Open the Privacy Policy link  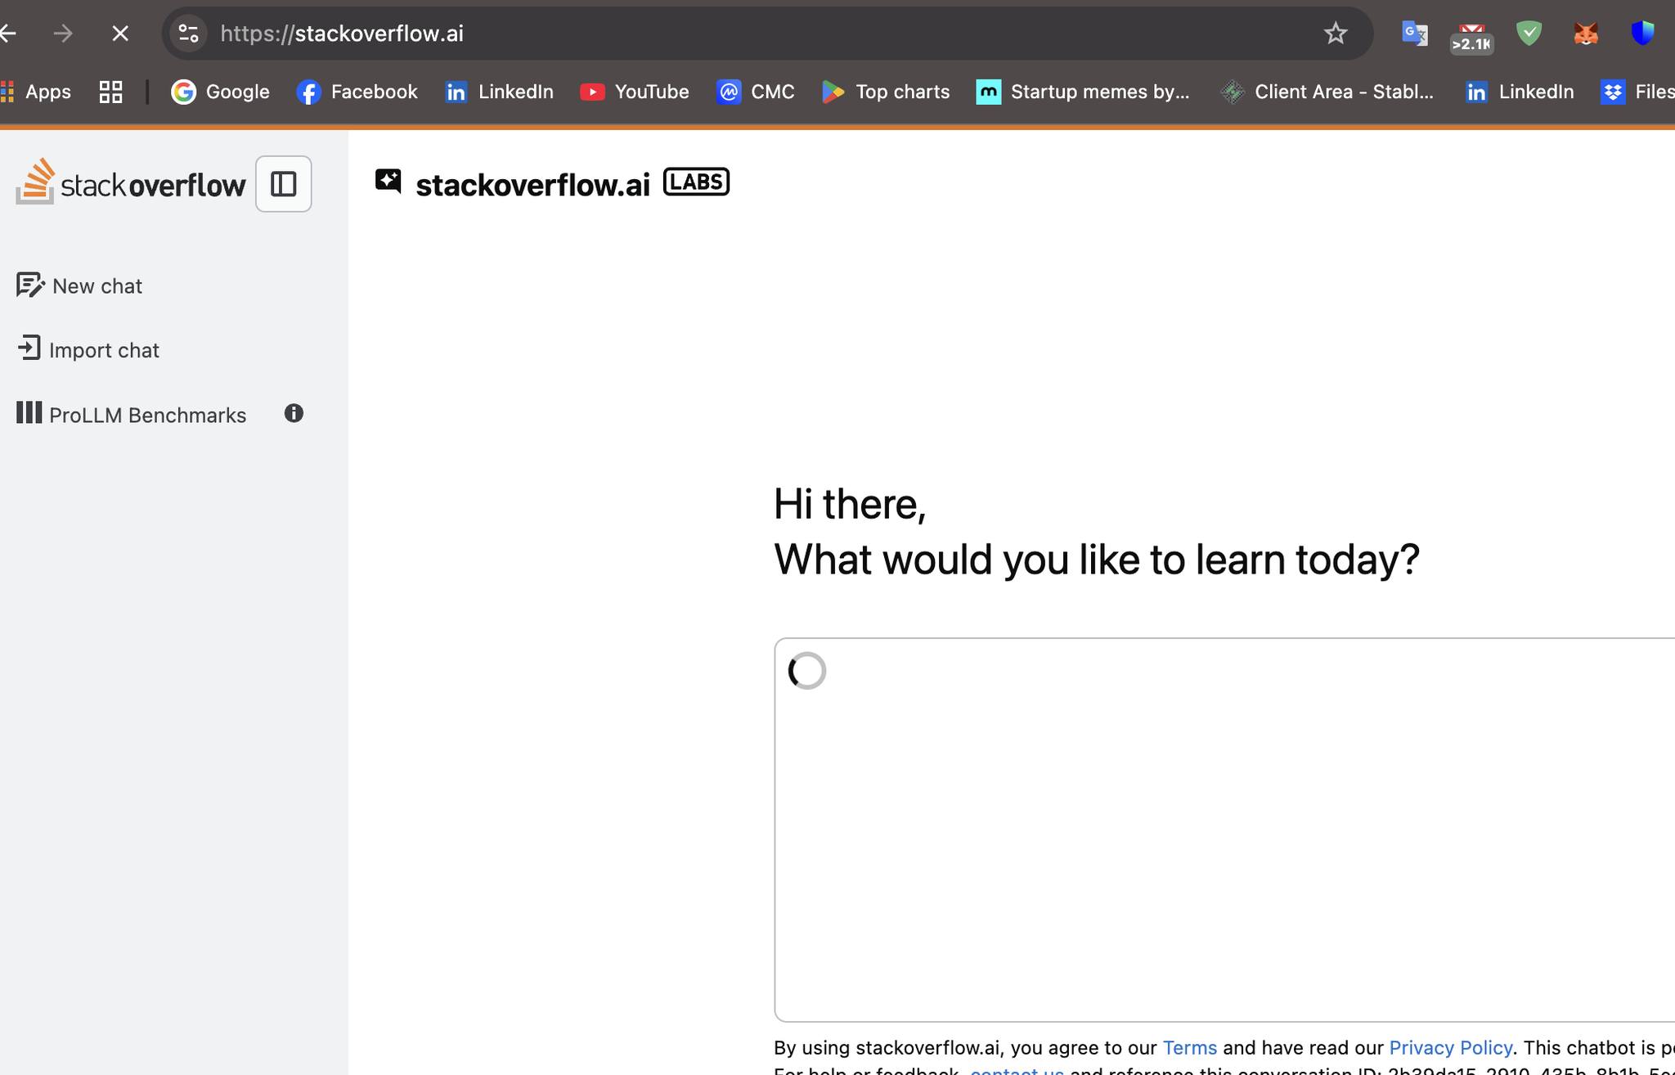pos(1450,1048)
